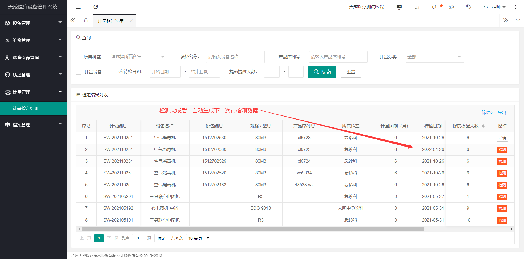
Task: Click the 天成医疗测试医院 header text
Action: [x=366, y=7]
